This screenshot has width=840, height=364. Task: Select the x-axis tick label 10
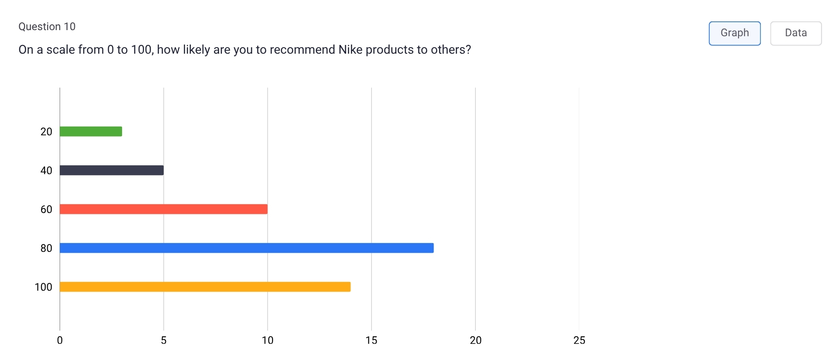pos(267,340)
